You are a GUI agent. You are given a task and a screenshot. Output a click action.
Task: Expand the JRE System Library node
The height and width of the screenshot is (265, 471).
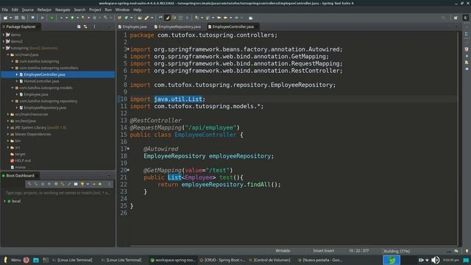8,127
